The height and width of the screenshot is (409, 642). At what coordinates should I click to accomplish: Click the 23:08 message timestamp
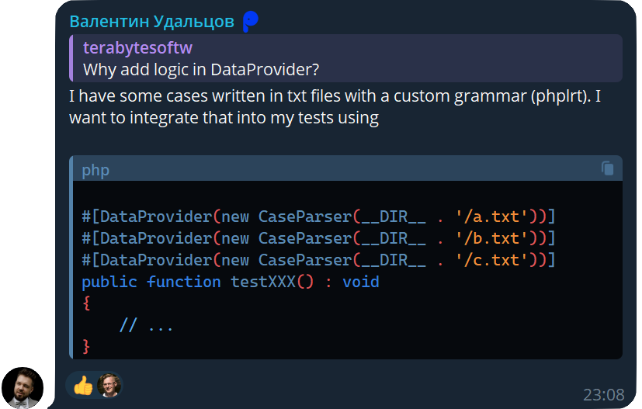pyautogui.click(x=603, y=395)
